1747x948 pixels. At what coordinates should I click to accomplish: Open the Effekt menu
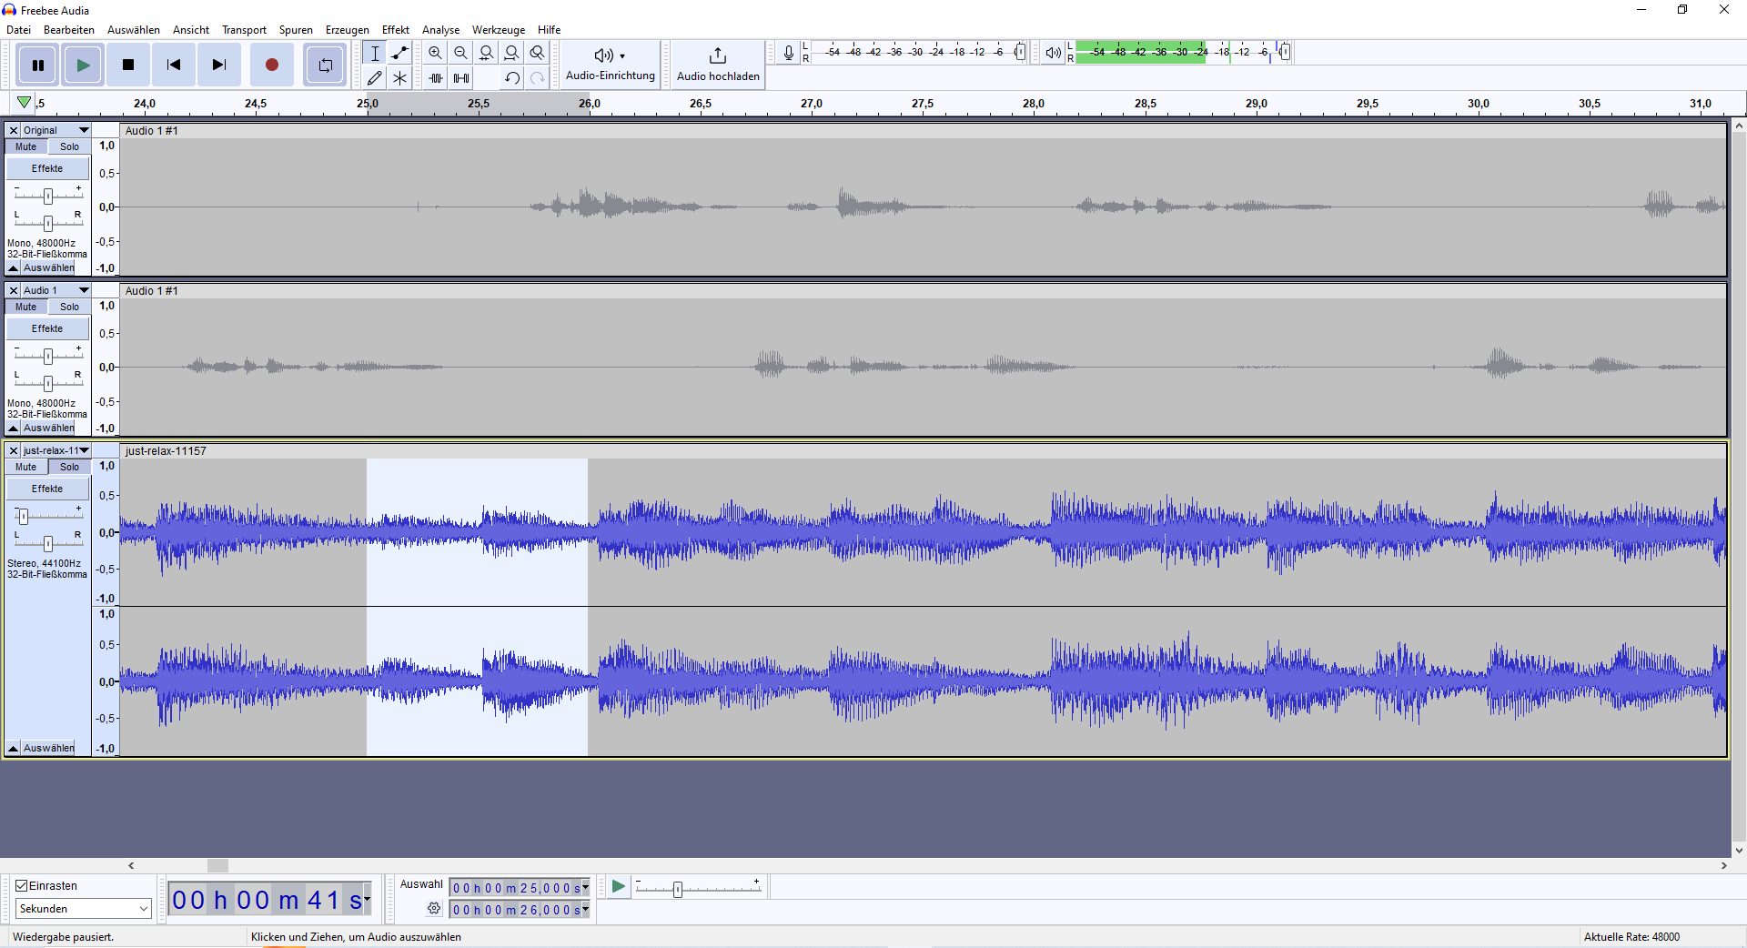point(396,30)
